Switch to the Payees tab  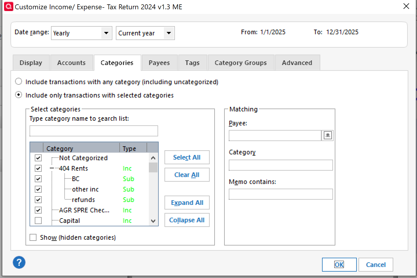159,63
